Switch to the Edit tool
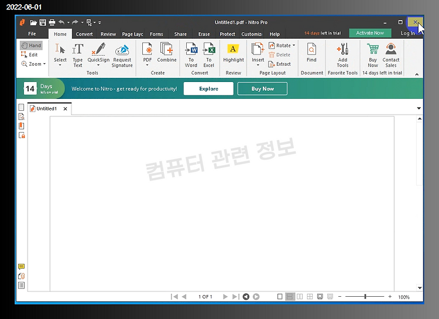This screenshot has height=319, width=439. (x=29, y=55)
